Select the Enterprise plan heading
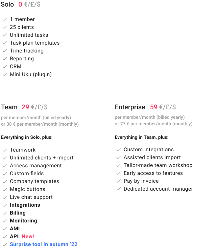218x250 pixels. point(130,107)
